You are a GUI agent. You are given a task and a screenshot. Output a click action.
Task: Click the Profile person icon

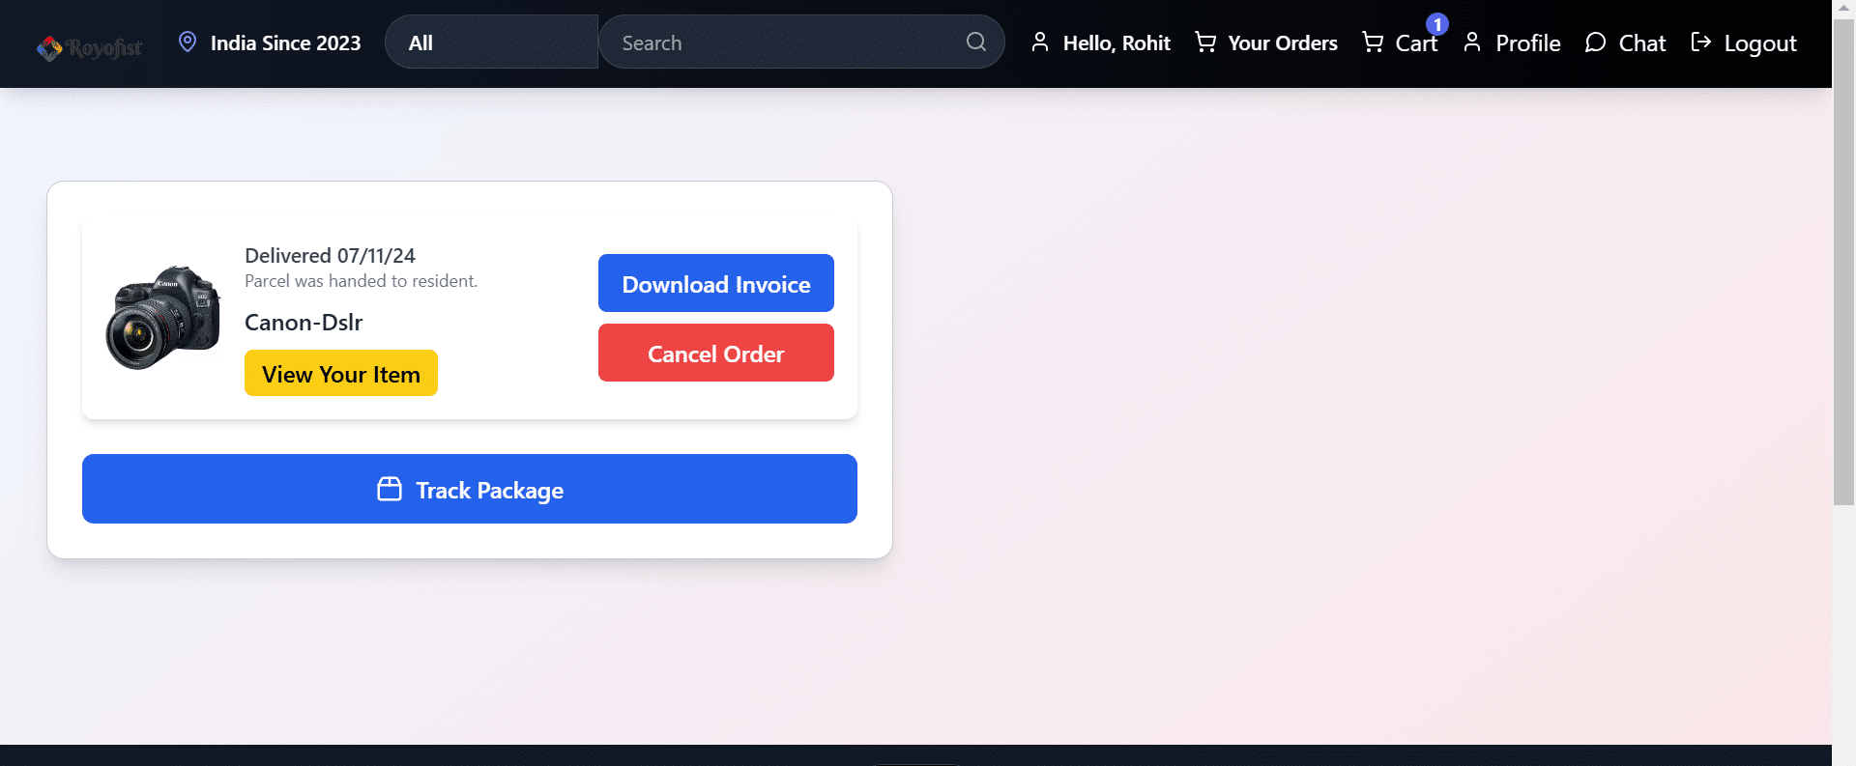point(1472,42)
